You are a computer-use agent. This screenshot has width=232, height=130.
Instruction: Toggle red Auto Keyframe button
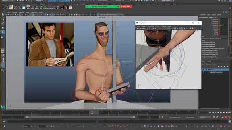[x=226, y=117]
